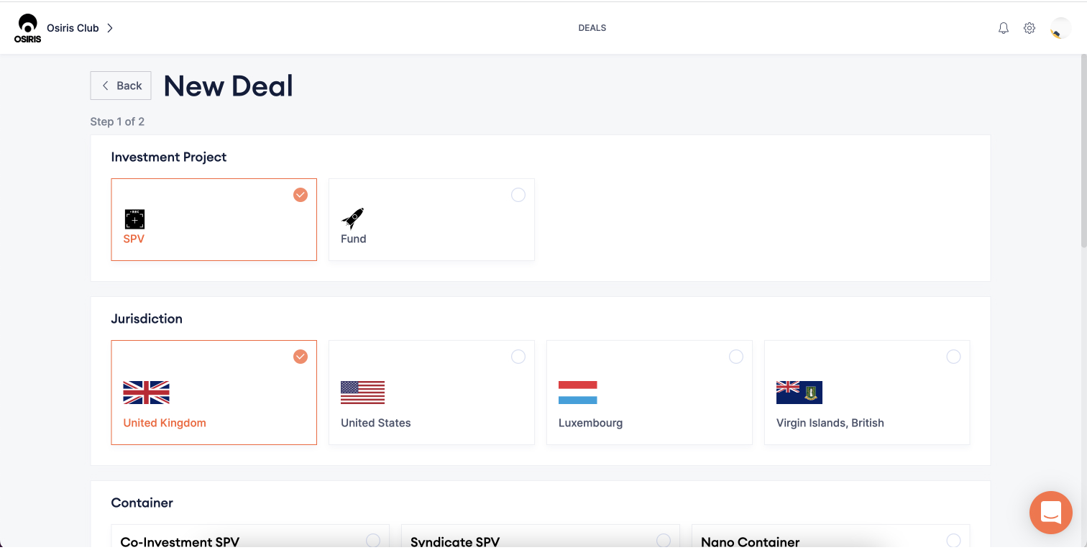Click the page vertical scrollbar

pos(1082,144)
